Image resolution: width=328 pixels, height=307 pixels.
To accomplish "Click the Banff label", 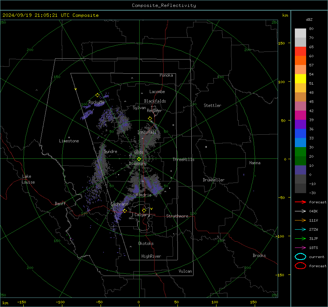I will (60, 203).
